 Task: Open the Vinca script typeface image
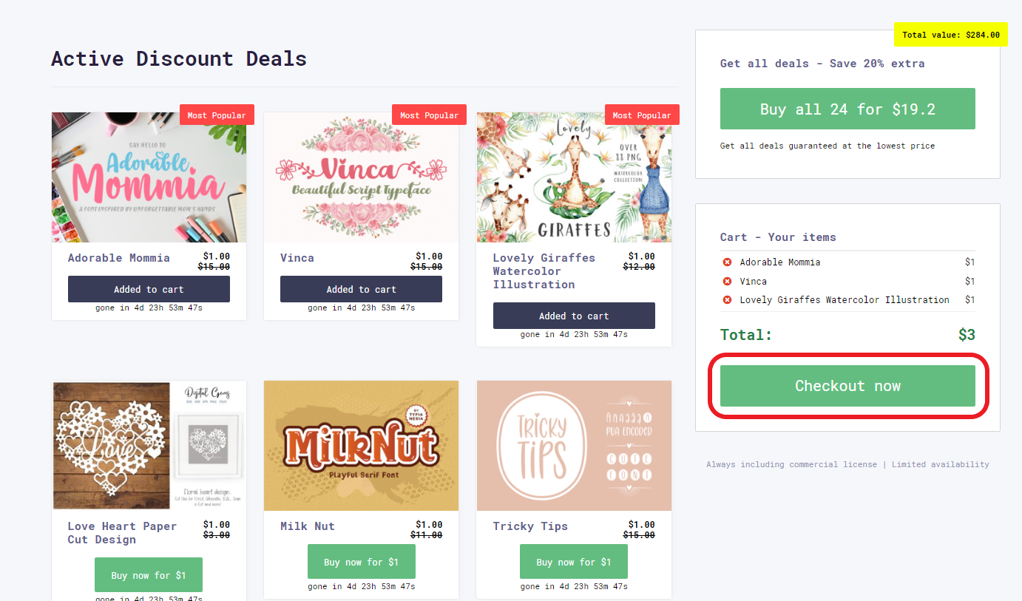coord(361,177)
